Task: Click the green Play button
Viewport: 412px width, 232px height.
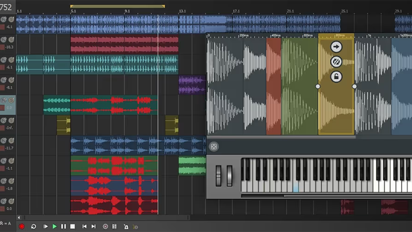Action: [55, 226]
